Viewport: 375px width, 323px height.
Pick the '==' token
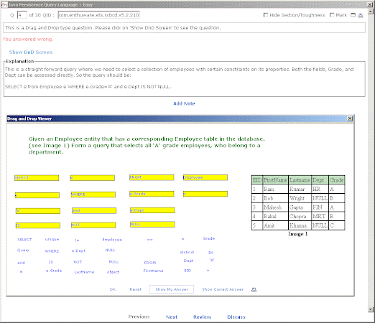pyautogui.click(x=150, y=240)
